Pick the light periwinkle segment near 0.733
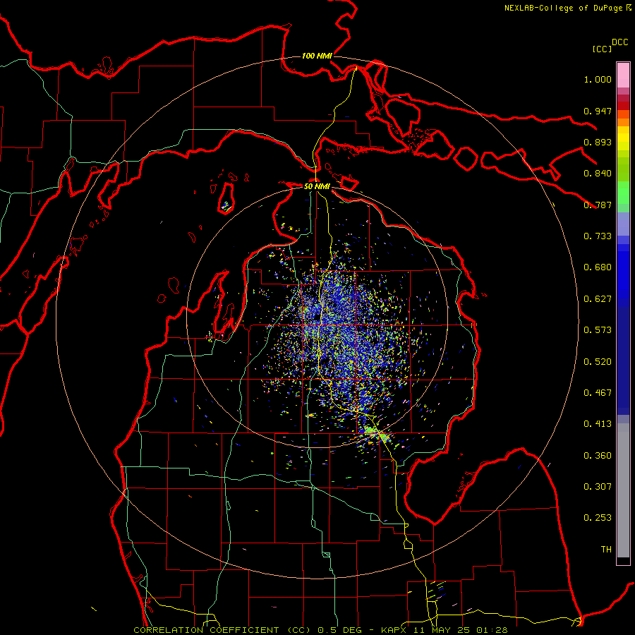Image resolution: width=635 pixels, height=635 pixels. pos(623,224)
